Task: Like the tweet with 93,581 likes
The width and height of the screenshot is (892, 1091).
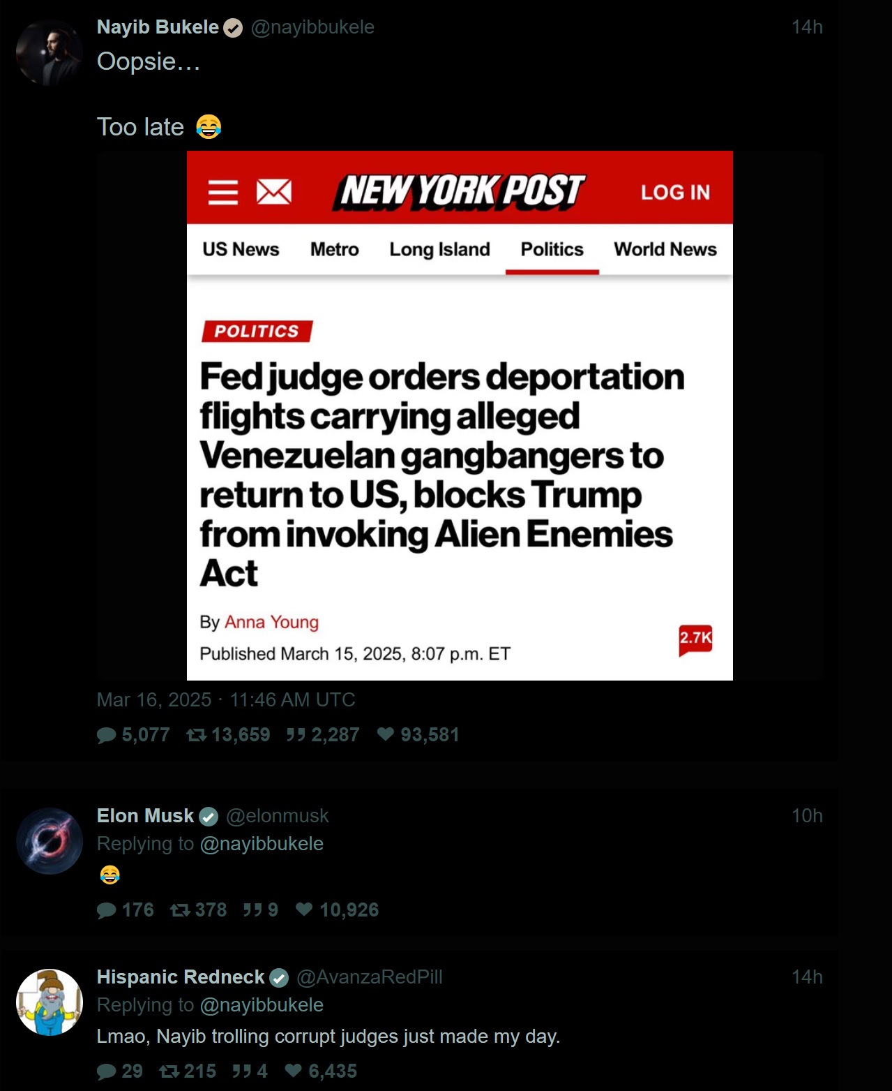Action: tap(386, 734)
